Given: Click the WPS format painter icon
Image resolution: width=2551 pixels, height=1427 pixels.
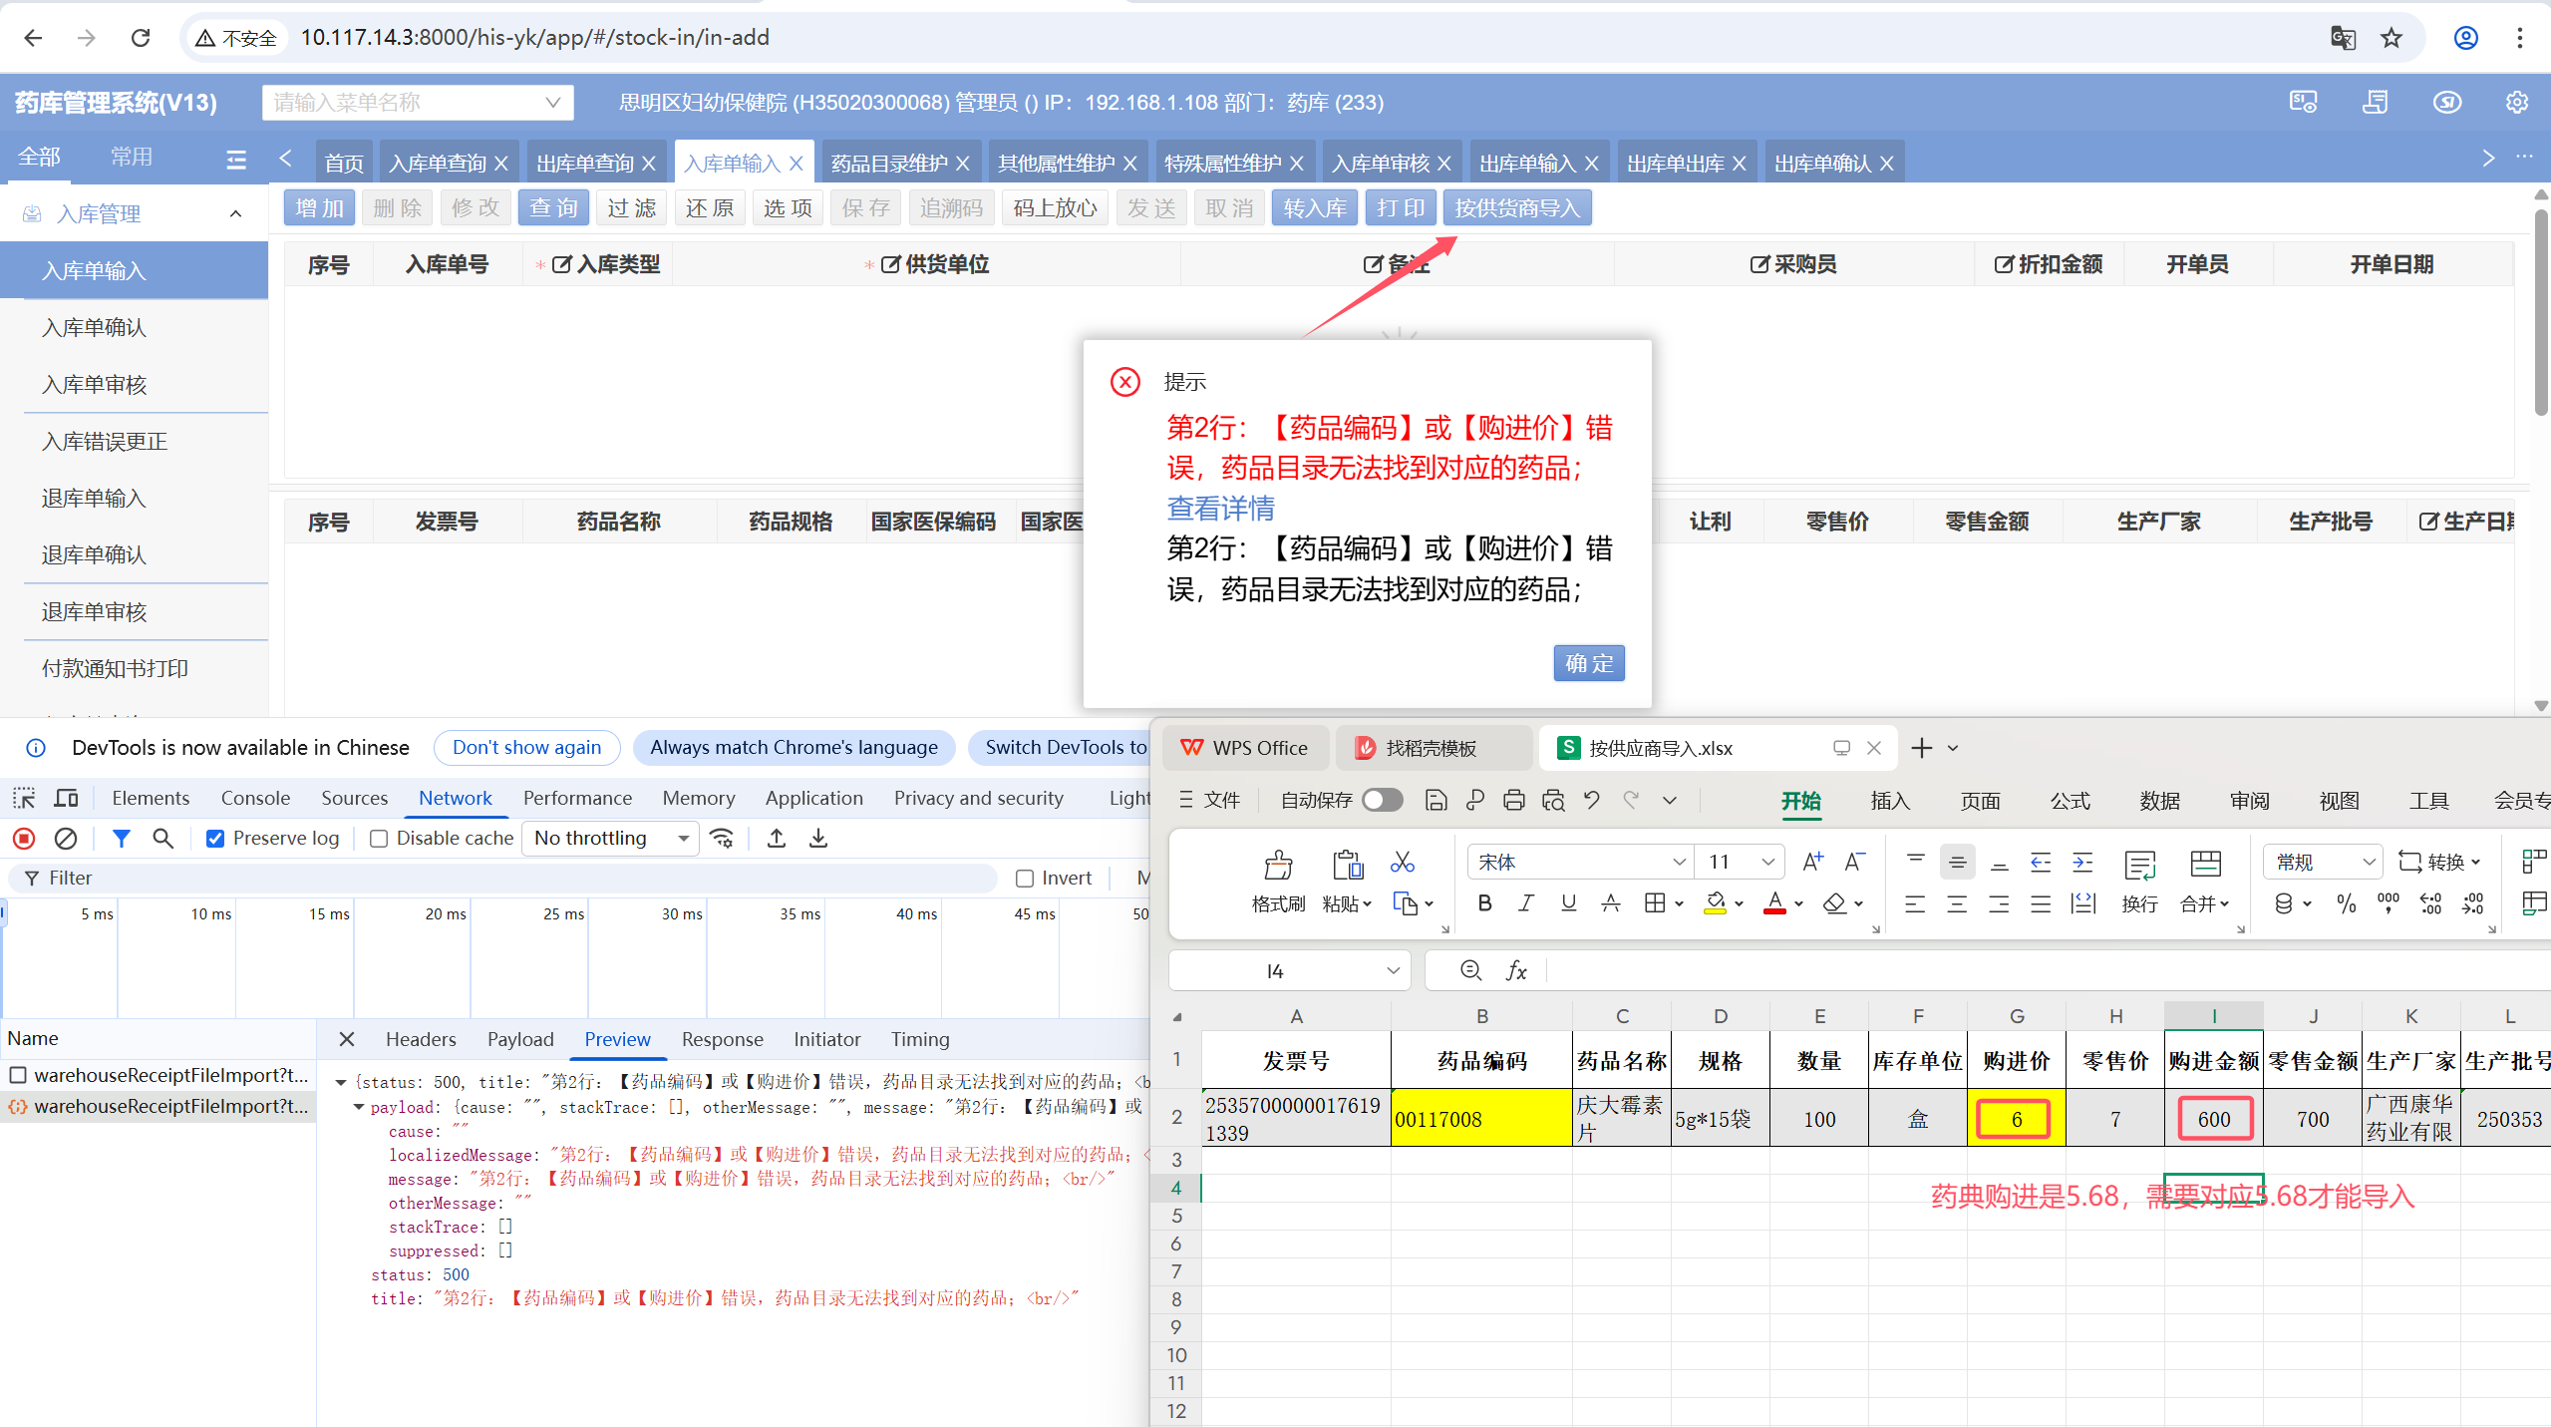Looking at the screenshot, I should (1278, 865).
